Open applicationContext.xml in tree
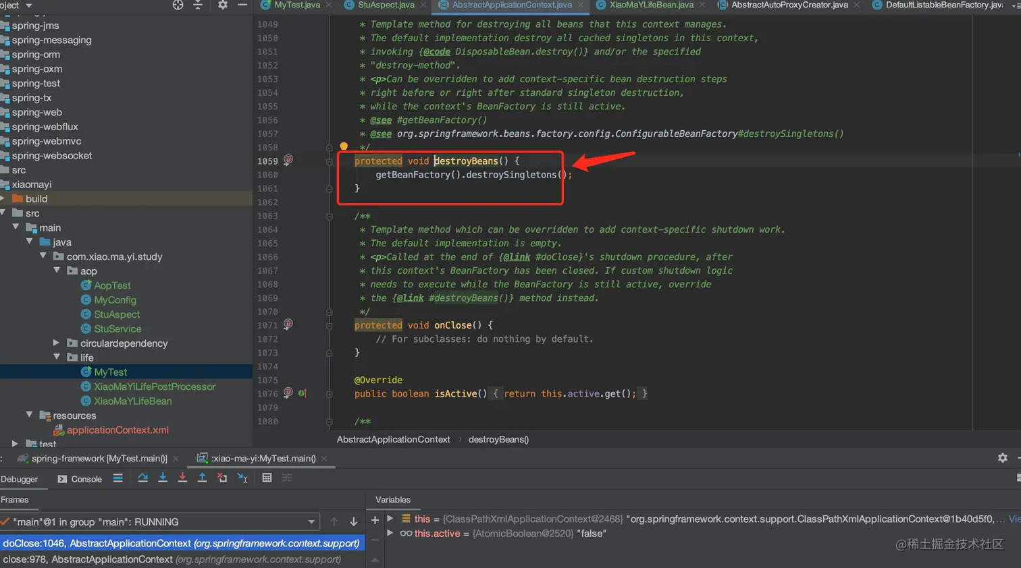Image resolution: width=1021 pixels, height=568 pixels. click(x=117, y=430)
